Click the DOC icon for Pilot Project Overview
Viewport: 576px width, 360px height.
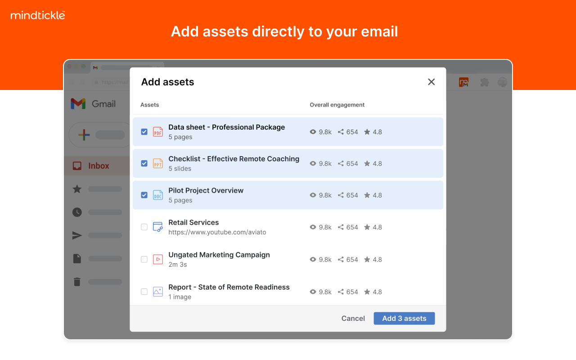(x=158, y=195)
